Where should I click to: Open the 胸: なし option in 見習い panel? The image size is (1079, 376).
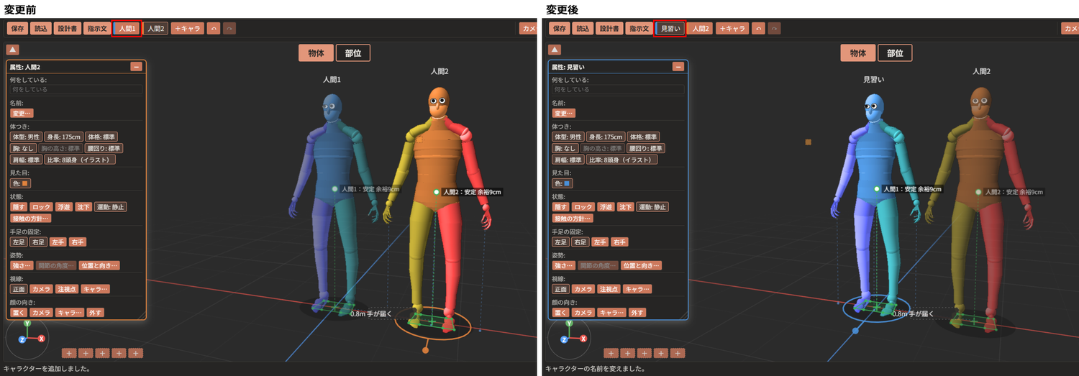(565, 148)
